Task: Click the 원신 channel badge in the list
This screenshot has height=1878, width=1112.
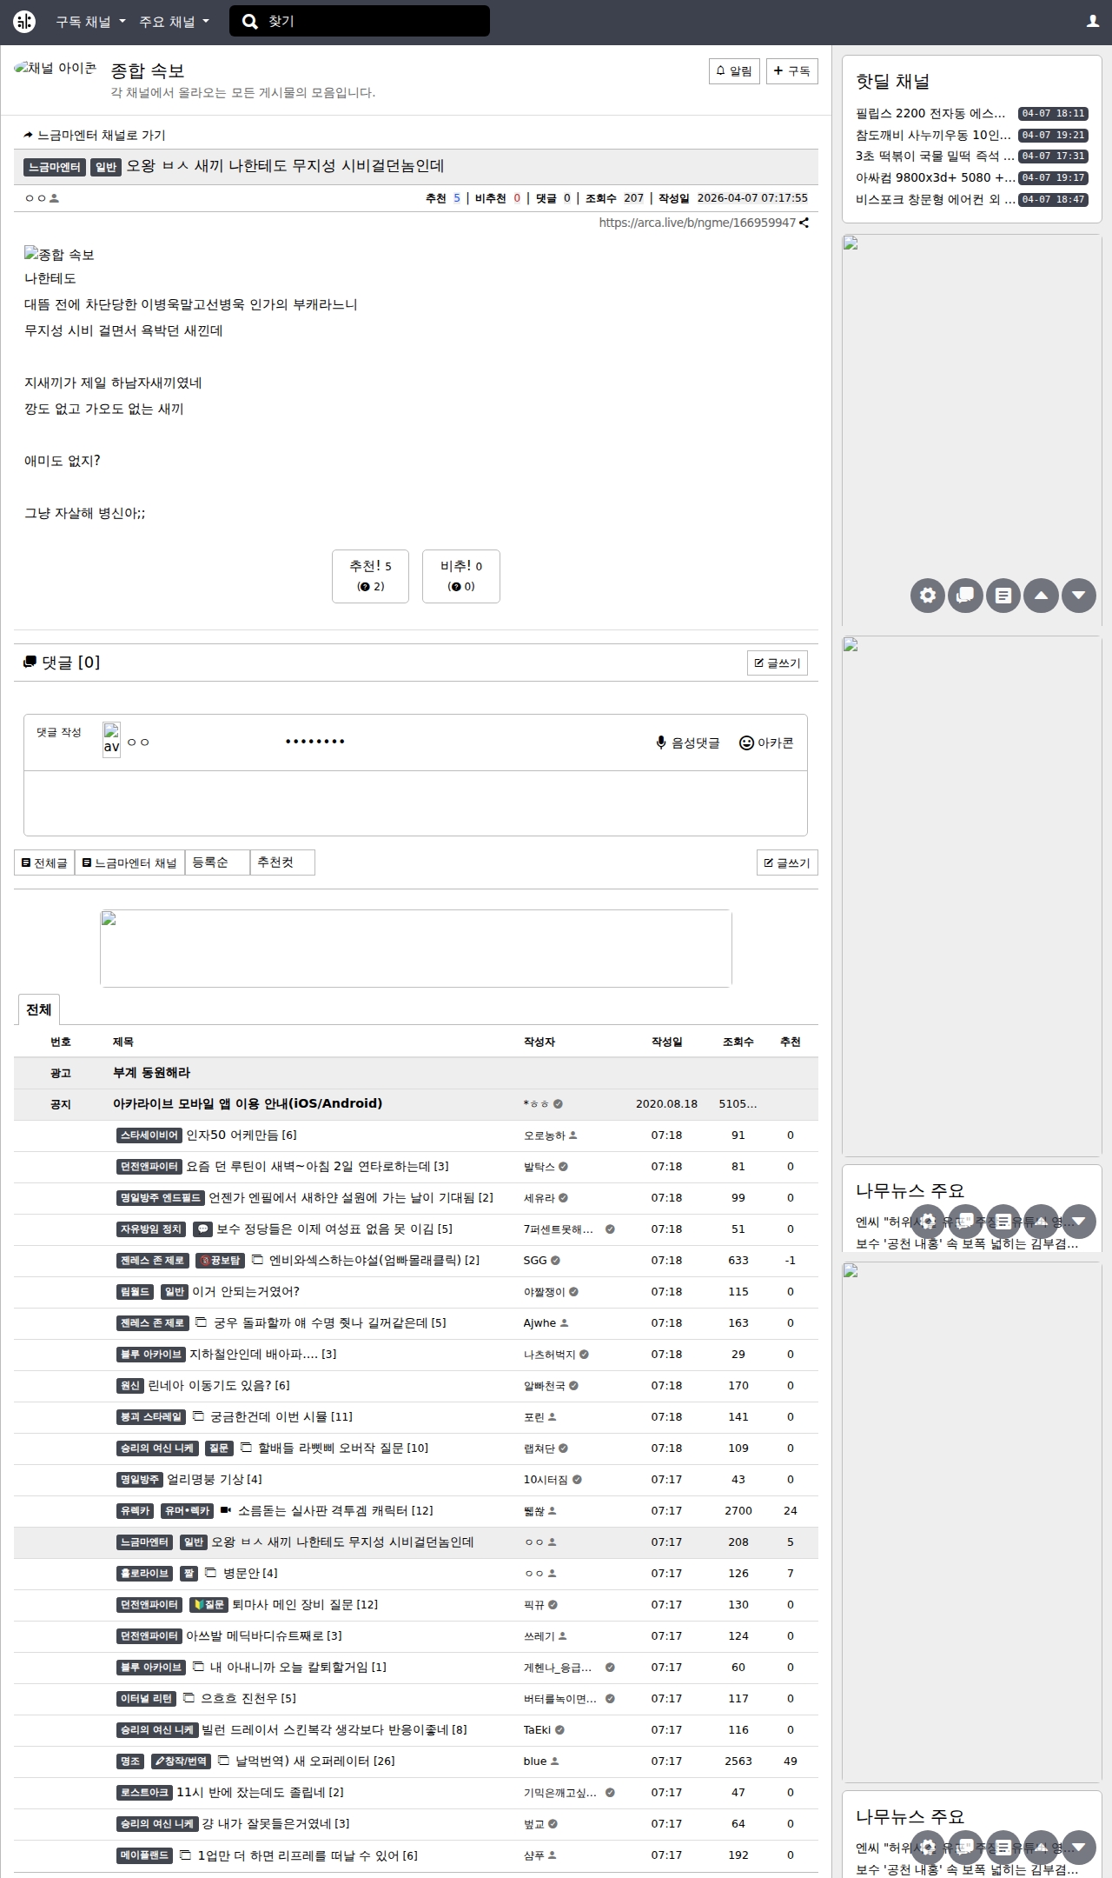Action: pyautogui.click(x=130, y=1386)
